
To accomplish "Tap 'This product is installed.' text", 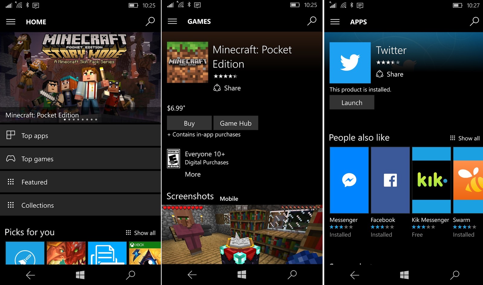I will click(360, 90).
